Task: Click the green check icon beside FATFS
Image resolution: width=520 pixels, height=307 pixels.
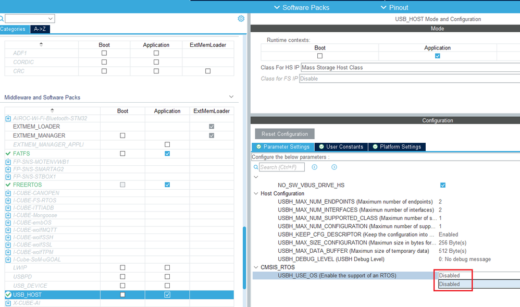Action: [x=8, y=154]
